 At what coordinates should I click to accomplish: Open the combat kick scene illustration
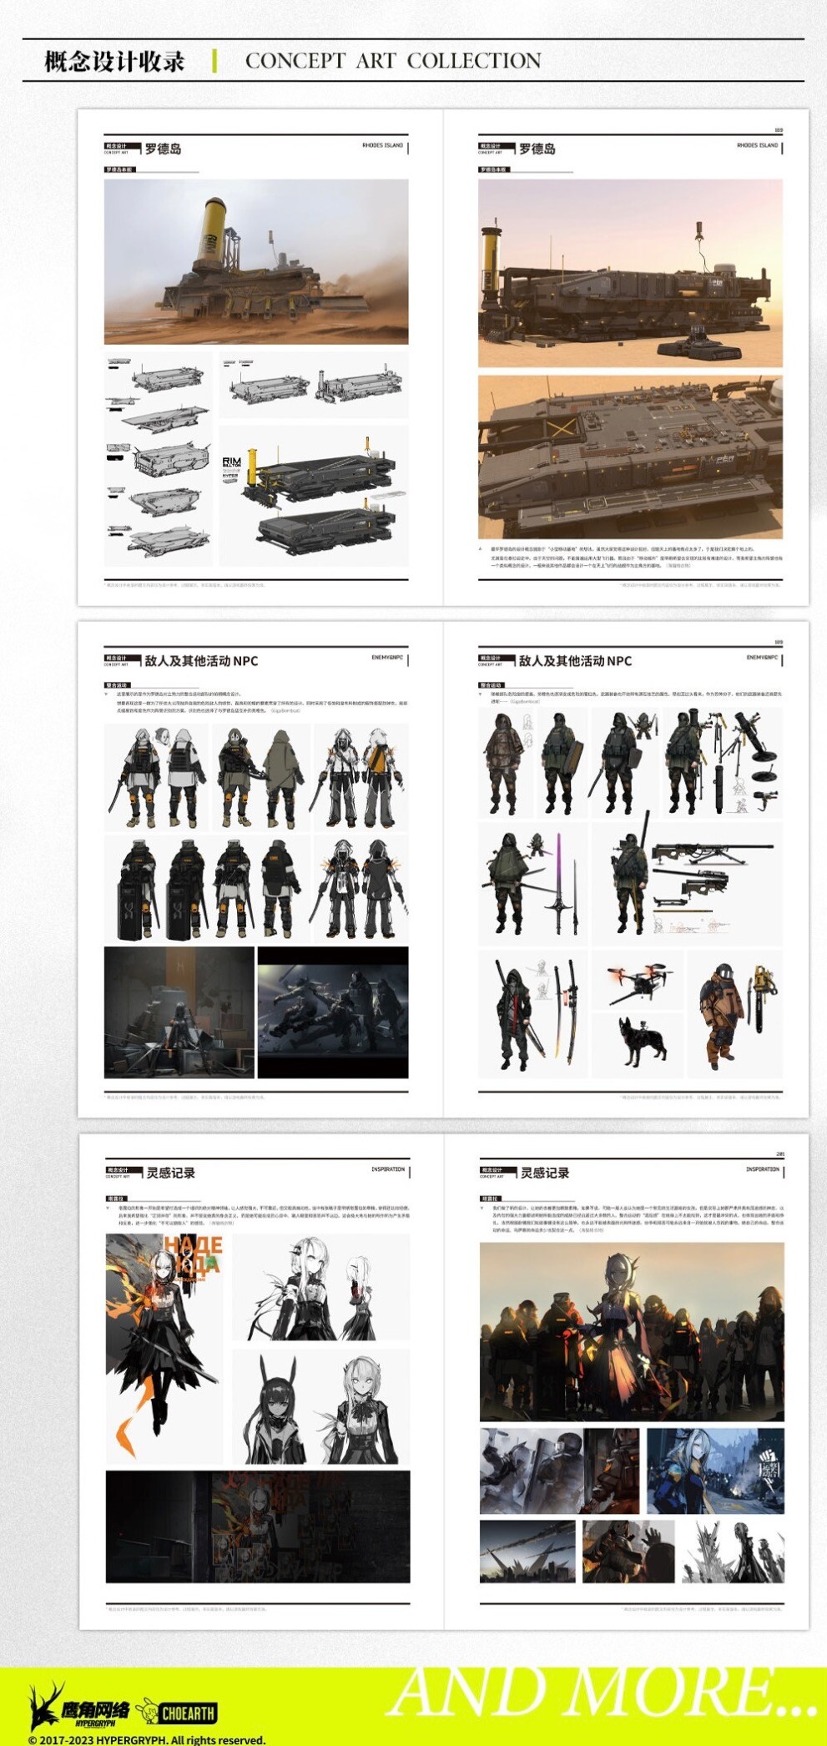coord(333,1012)
